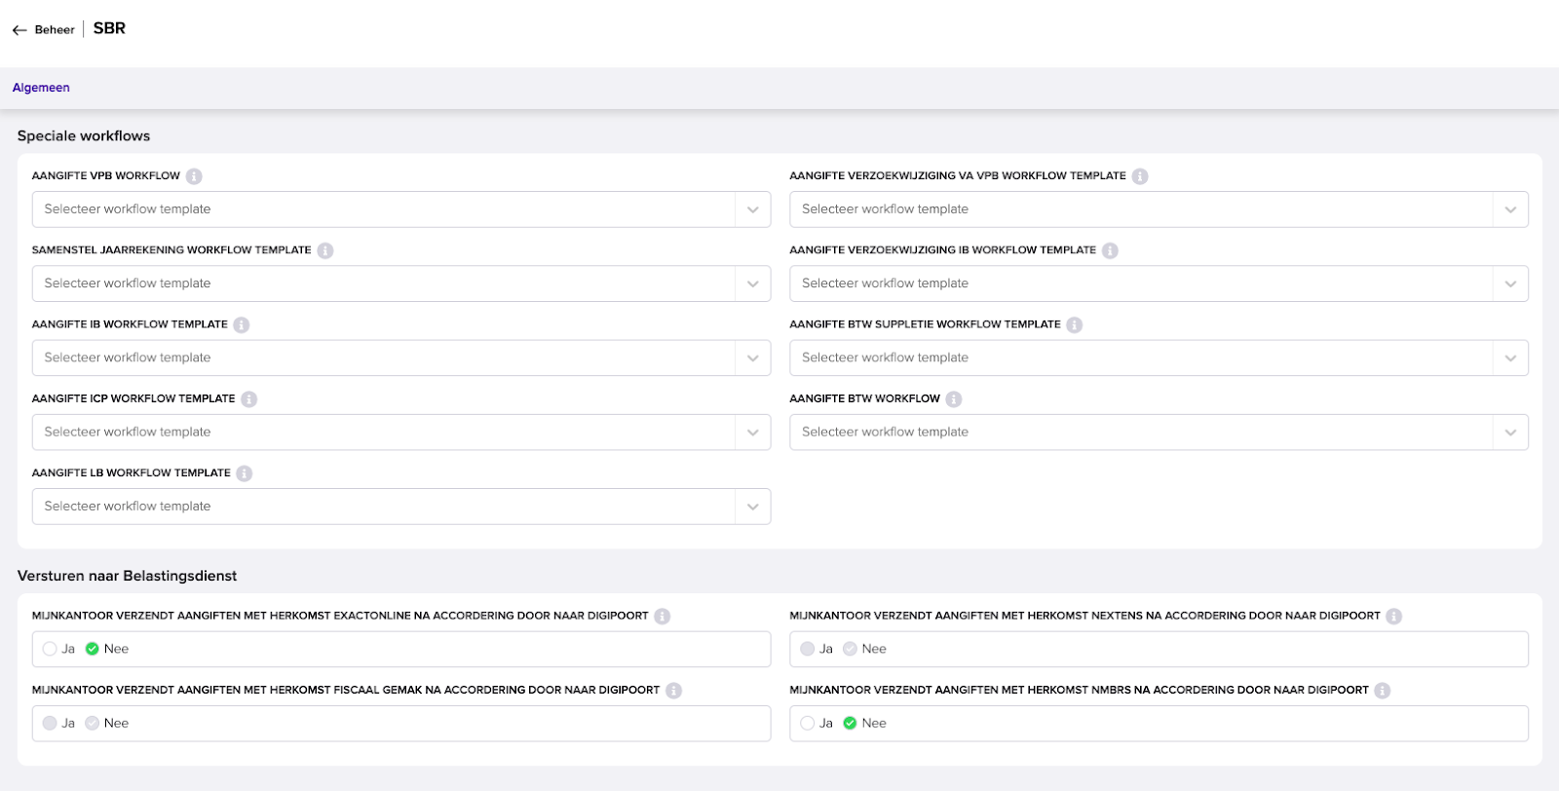Go back via the Beheer link

pos(55,30)
